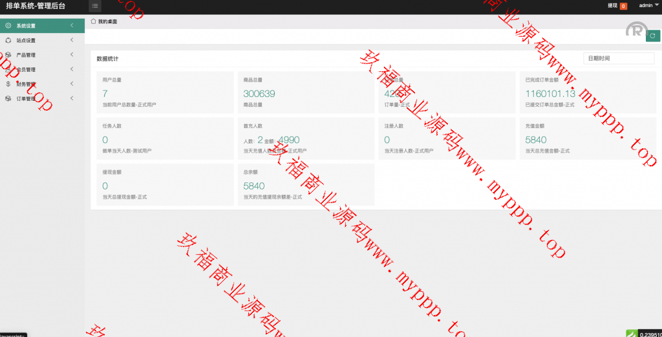
Task: Click the 排单系统-管理后台 title link
Action: point(36,6)
